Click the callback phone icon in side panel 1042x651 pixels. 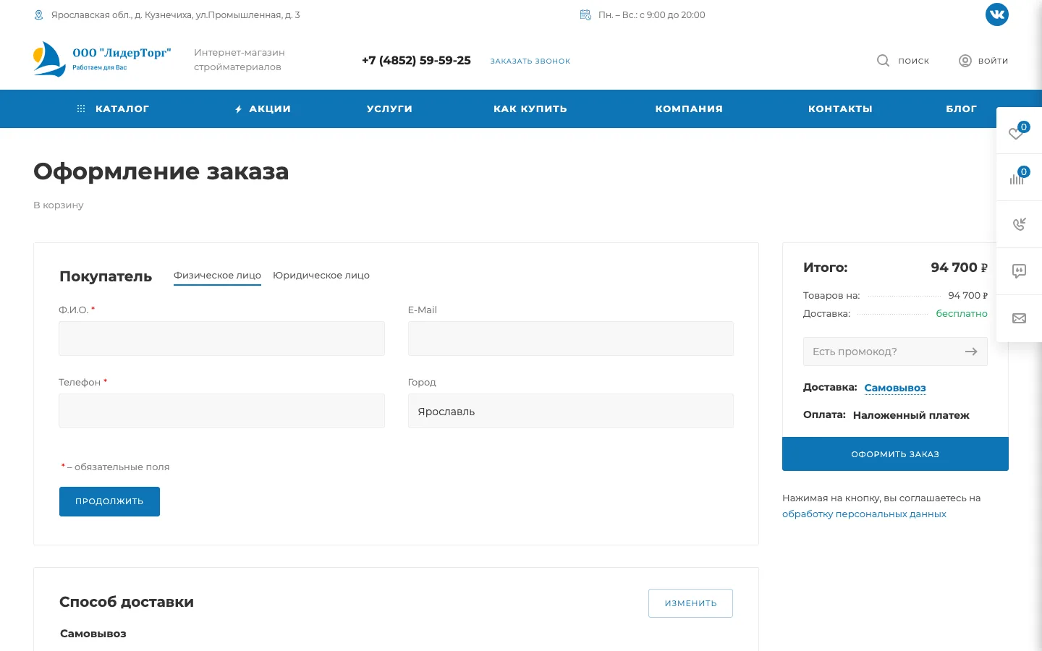pos(1020,224)
